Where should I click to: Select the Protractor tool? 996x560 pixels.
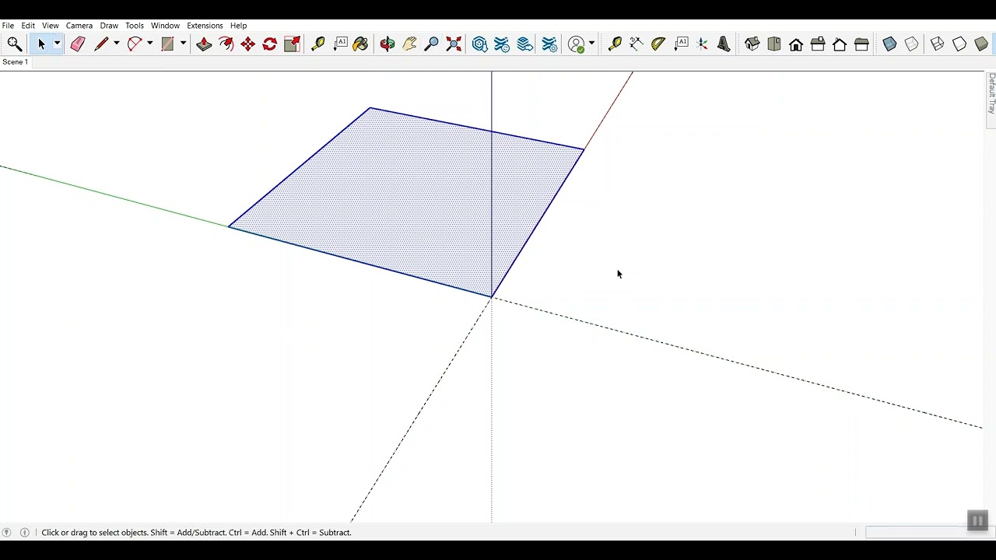(x=658, y=44)
